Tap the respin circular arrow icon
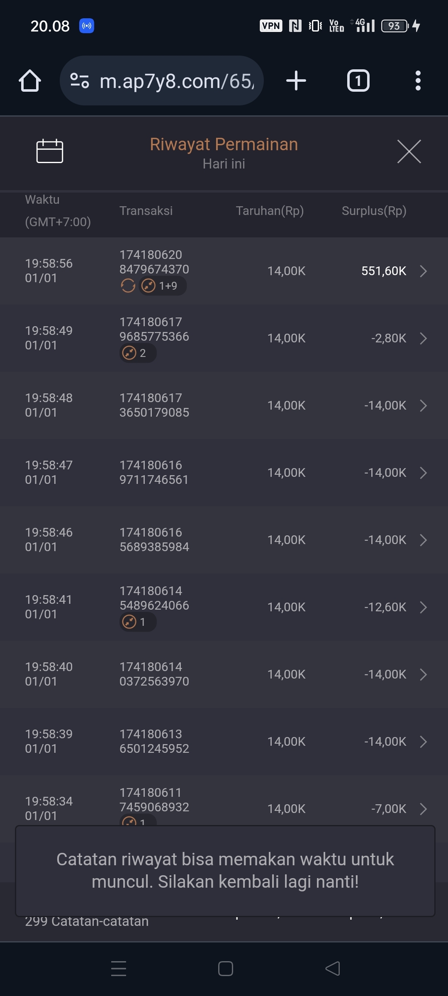The image size is (448, 996). pyautogui.click(x=128, y=286)
